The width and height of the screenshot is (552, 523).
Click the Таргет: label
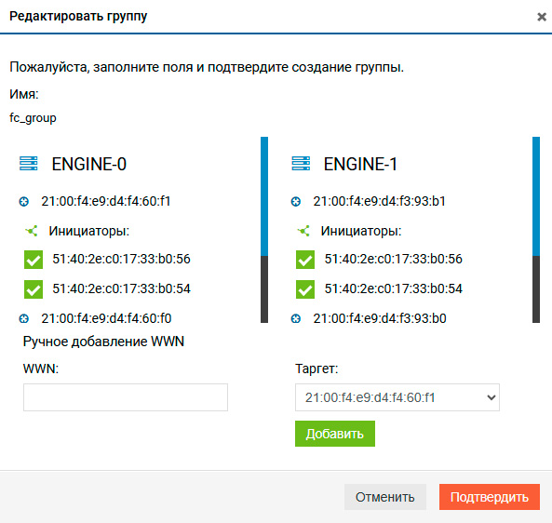point(316,369)
